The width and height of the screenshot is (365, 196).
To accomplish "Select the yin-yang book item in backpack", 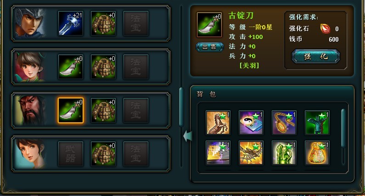I will [251, 123].
